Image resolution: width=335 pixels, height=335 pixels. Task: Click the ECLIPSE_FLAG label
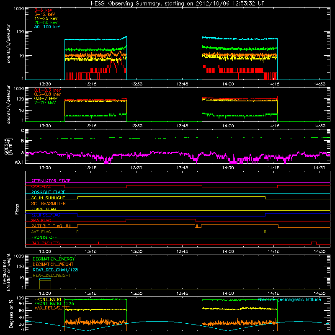(x=46, y=215)
